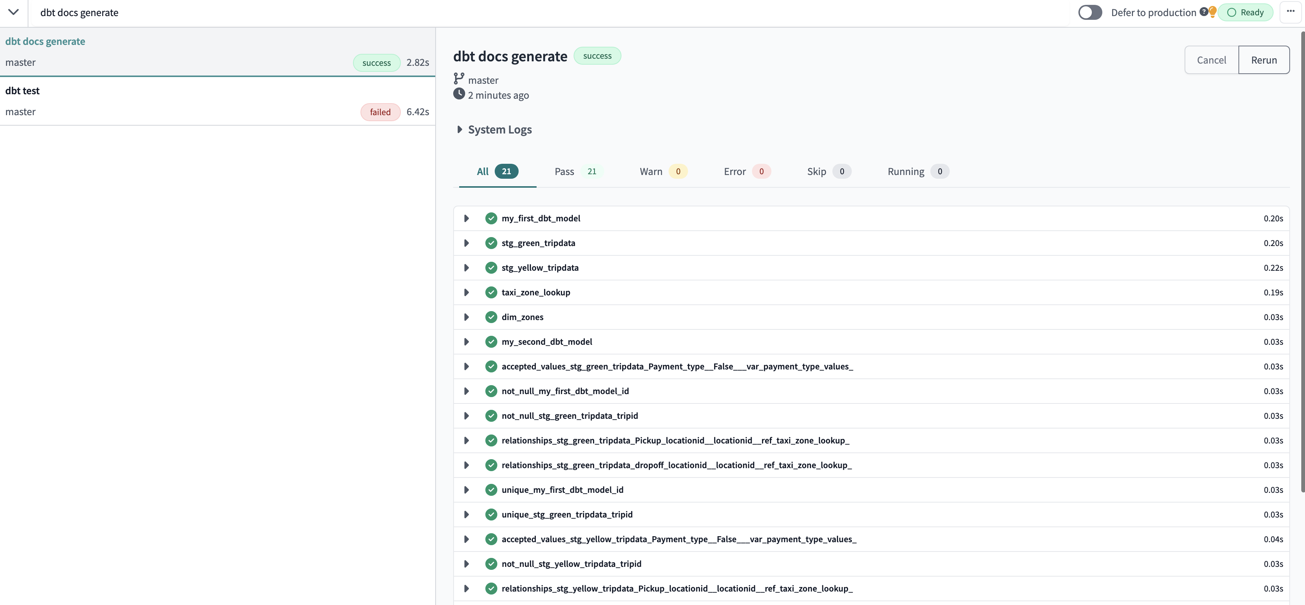This screenshot has width=1305, height=605.
Task: Open the Defer to production help icon
Action: pos(1204,12)
